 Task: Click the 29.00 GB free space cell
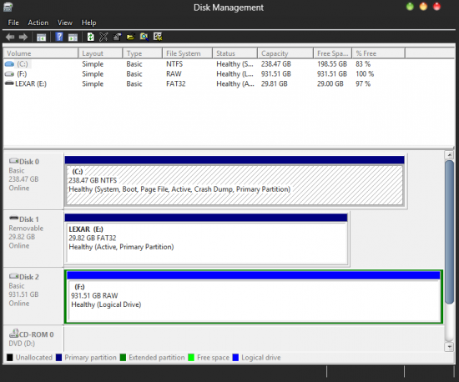330,83
